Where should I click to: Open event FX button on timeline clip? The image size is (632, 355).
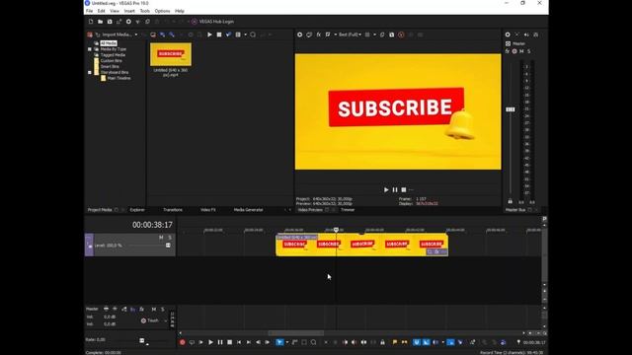[x=436, y=252]
